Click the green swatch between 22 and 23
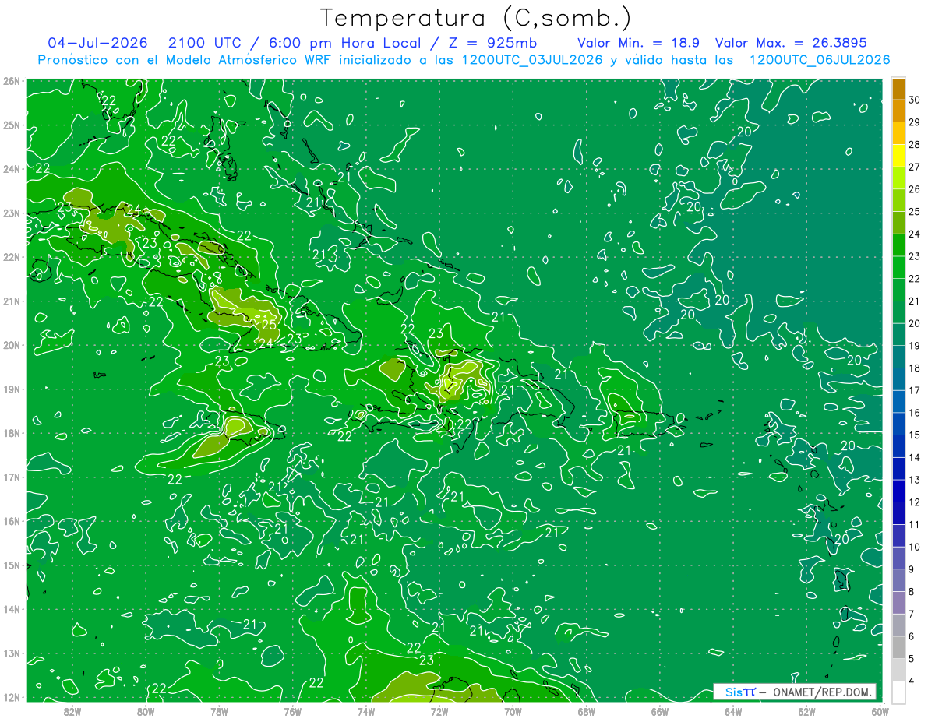Viewport: 935px width, 722px height. tap(898, 267)
